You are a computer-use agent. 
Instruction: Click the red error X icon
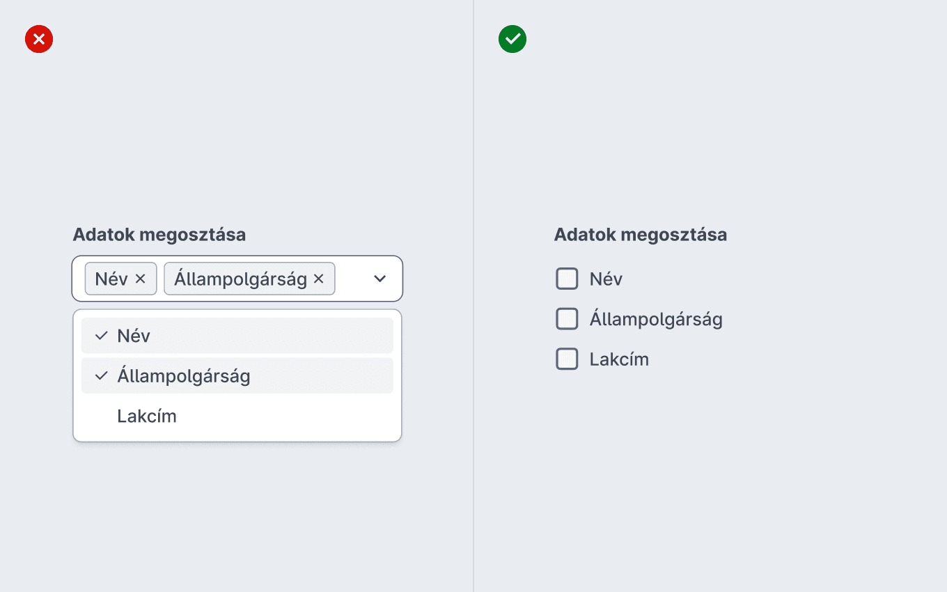coord(39,39)
